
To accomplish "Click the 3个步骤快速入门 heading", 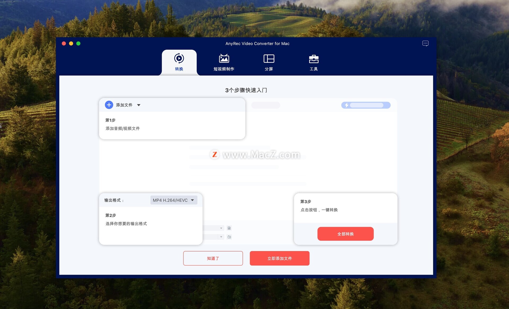I will click(x=246, y=90).
